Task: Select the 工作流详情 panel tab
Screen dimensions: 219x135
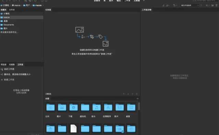Action: click(147, 10)
